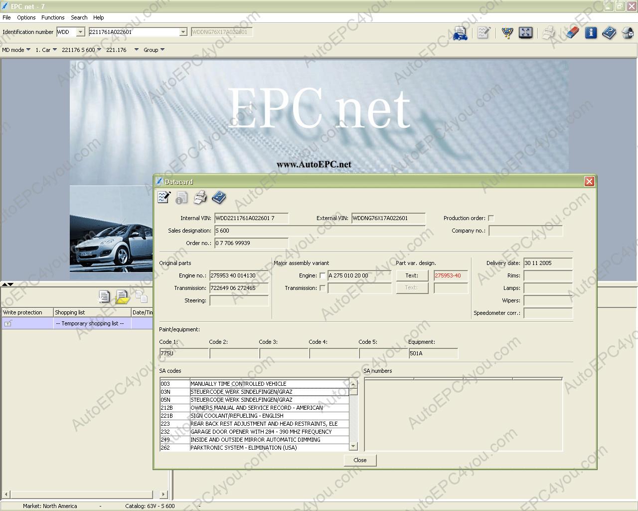Open the shopping cart icon

tap(507, 33)
